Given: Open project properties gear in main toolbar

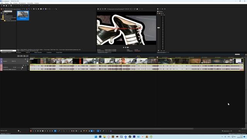Looking at the screenshot, I should (x=11, y=6).
